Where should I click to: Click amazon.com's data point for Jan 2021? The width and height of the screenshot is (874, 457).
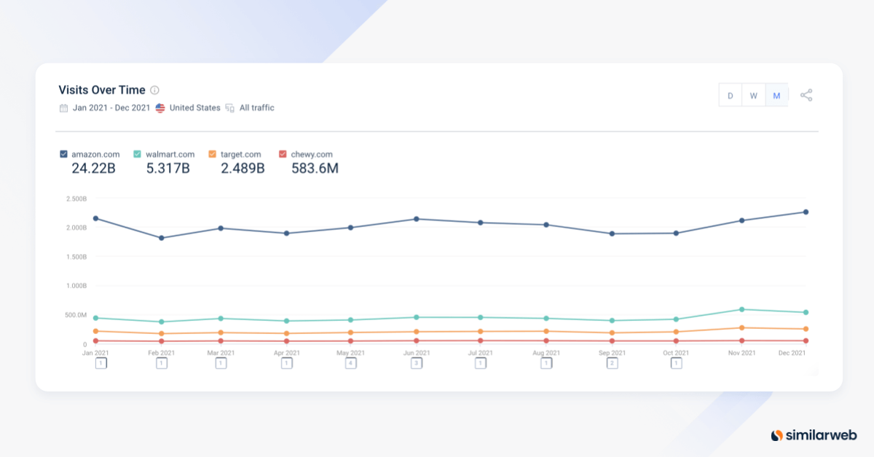pos(95,218)
